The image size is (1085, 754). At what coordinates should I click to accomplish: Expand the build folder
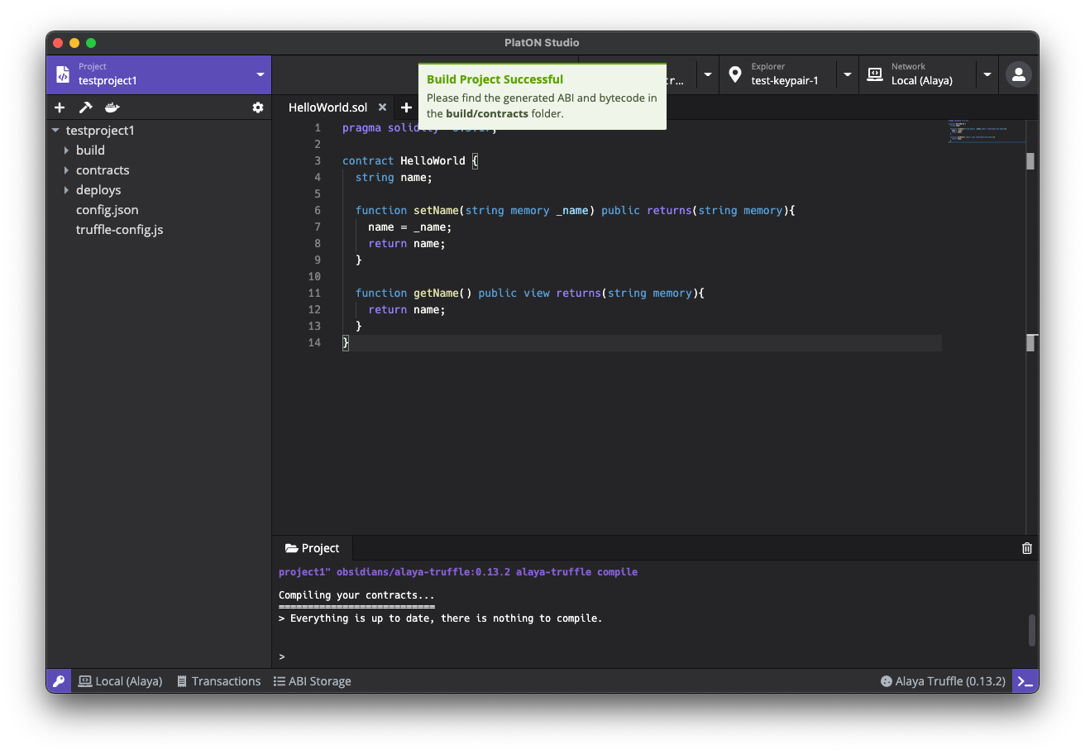[67, 150]
